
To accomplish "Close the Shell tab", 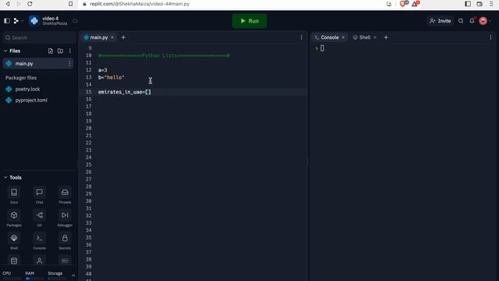I will 375,37.
